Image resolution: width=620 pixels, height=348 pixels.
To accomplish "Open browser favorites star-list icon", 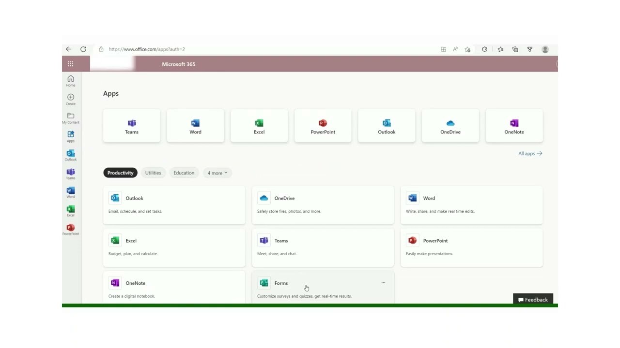I will point(500,49).
